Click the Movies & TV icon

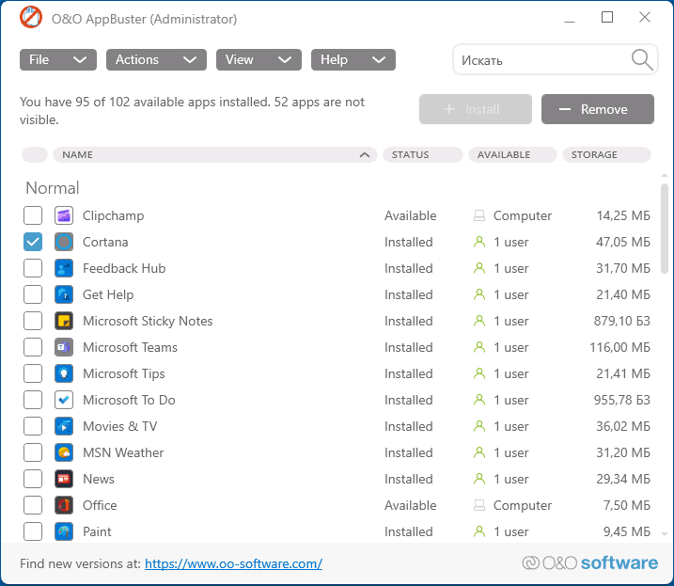[x=64, y=426]
